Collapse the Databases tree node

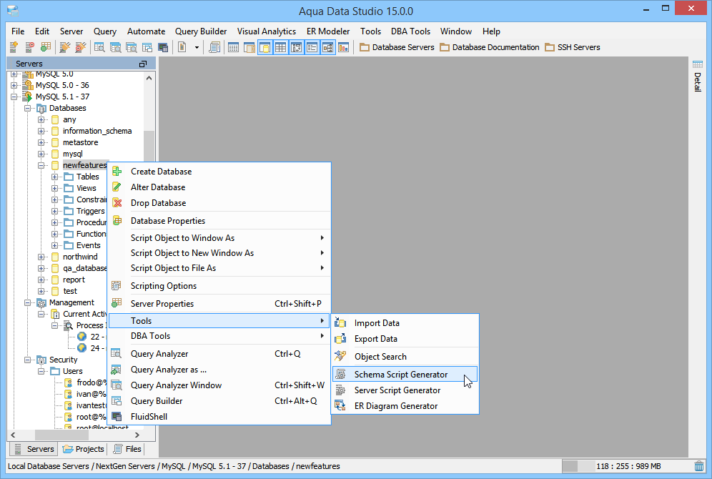pos(28,108)
